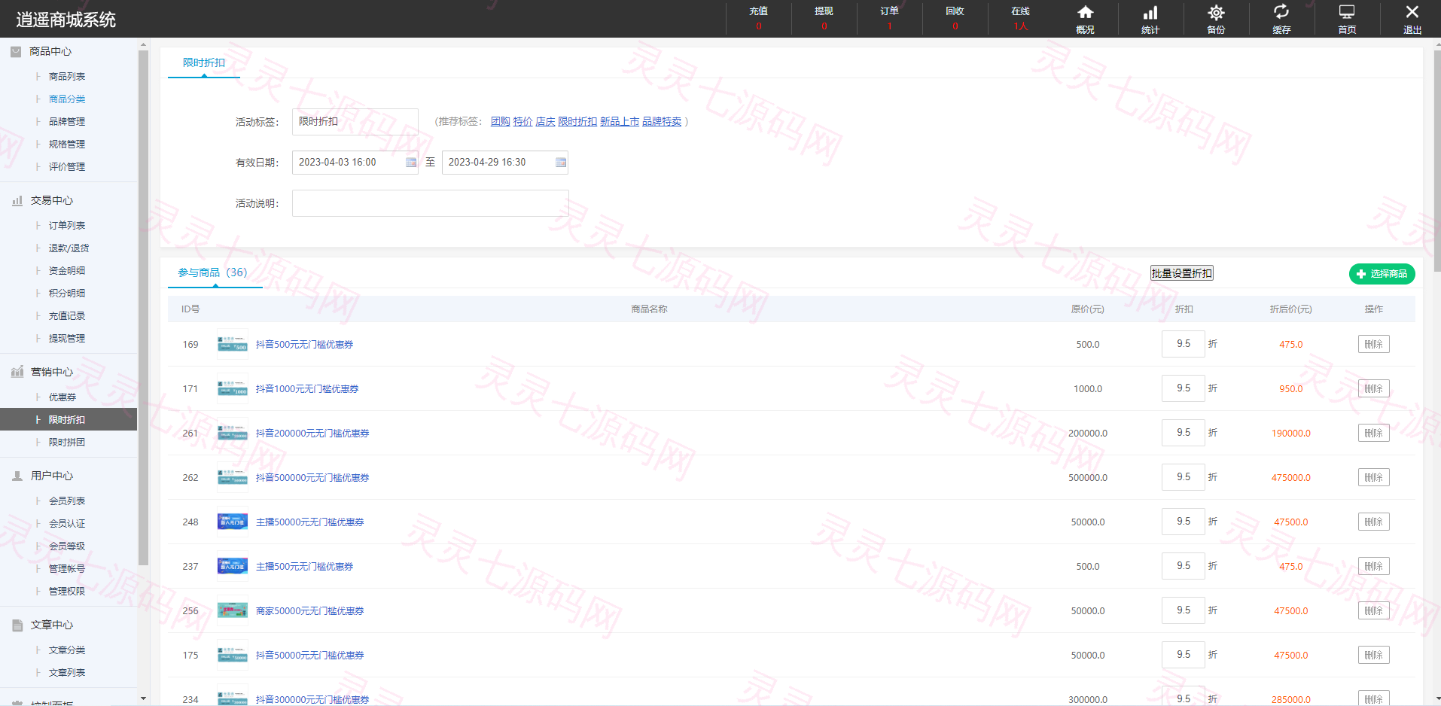1441x706 pixels.
Task: Log out with the 退出 X icon
Action: [1412, 19]
